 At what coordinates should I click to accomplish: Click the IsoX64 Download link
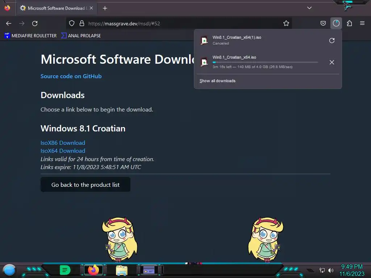(63, 151)
